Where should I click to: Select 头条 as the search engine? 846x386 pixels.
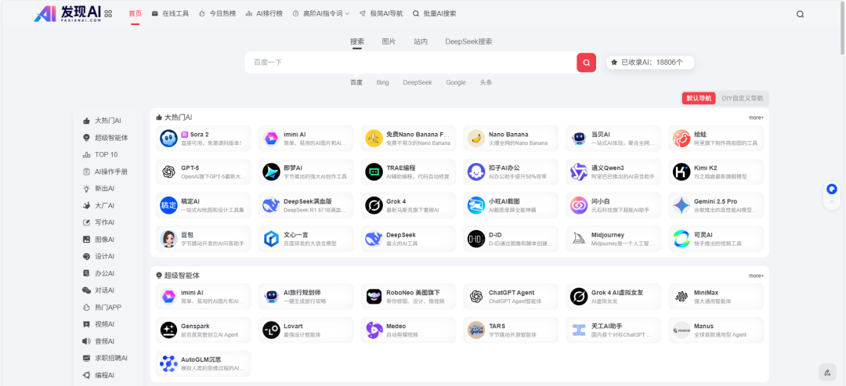coord(486,82)
